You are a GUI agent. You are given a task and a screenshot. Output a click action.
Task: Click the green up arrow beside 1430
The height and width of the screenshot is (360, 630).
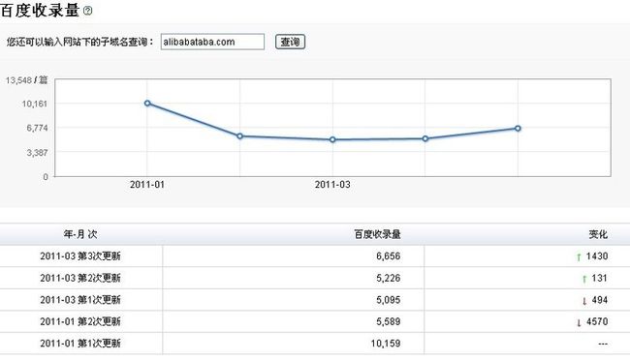(579, 256)
